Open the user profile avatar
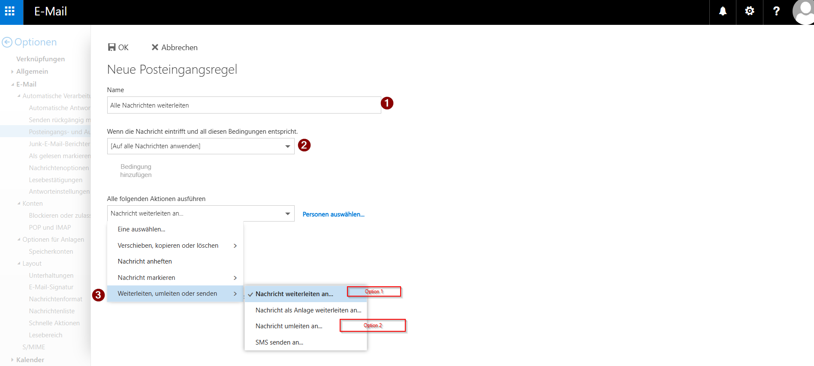 [803, 12]
